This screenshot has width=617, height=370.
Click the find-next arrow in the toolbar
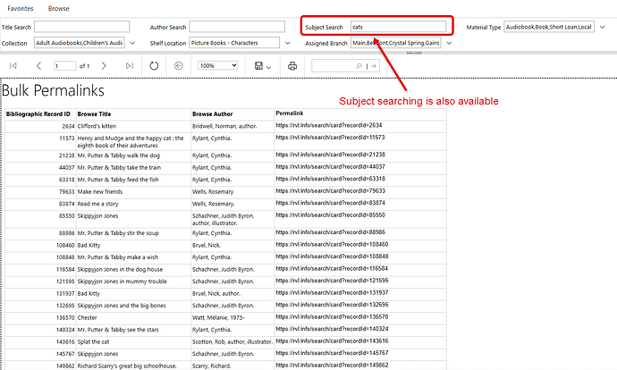click(374, 66)
